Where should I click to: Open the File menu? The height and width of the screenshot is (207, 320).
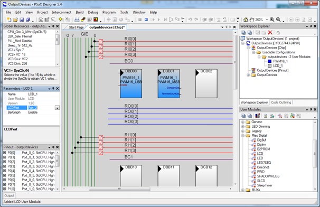(8, 13)
